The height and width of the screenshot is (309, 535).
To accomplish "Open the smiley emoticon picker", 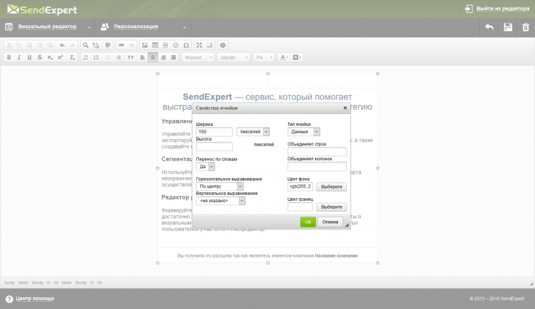I will click(176, 45).
